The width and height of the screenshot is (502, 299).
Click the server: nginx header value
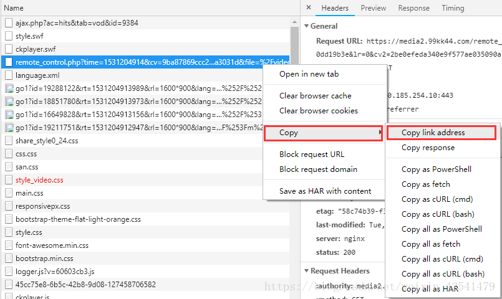(354, 239)
